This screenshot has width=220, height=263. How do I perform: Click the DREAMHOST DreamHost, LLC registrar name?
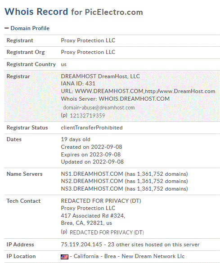point(100,76)
